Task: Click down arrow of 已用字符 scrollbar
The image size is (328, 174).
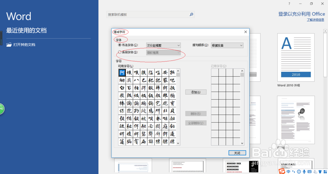Action: coord(242,143)
